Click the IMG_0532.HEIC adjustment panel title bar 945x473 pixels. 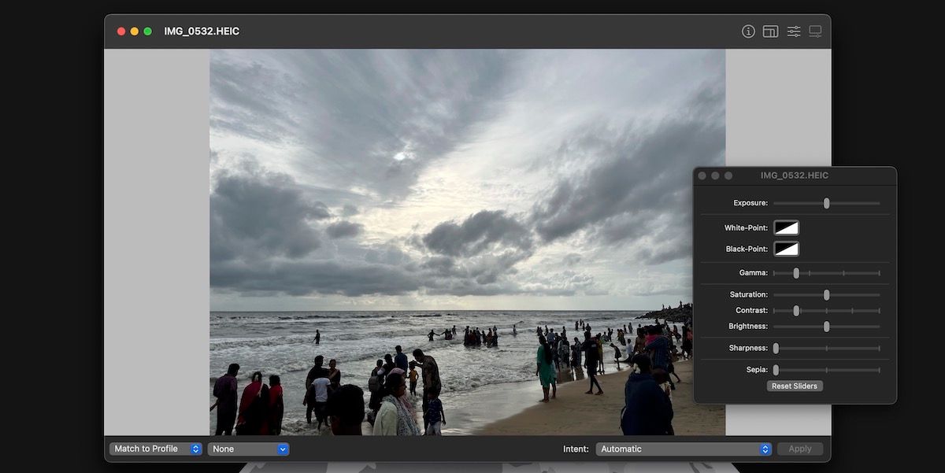(794, 176)
